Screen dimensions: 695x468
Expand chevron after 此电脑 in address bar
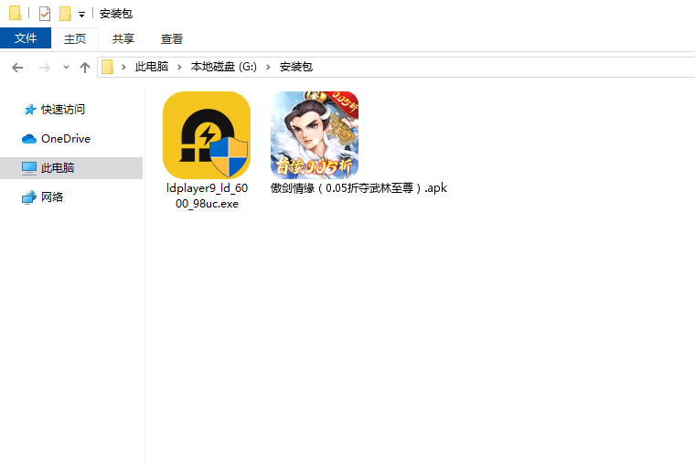[x=179, y=67]
